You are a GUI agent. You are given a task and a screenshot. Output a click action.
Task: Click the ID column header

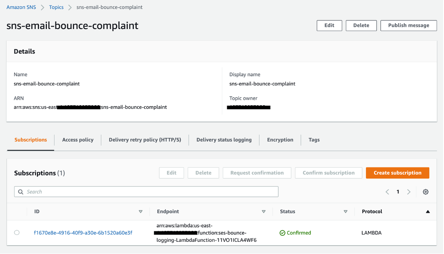37,212
